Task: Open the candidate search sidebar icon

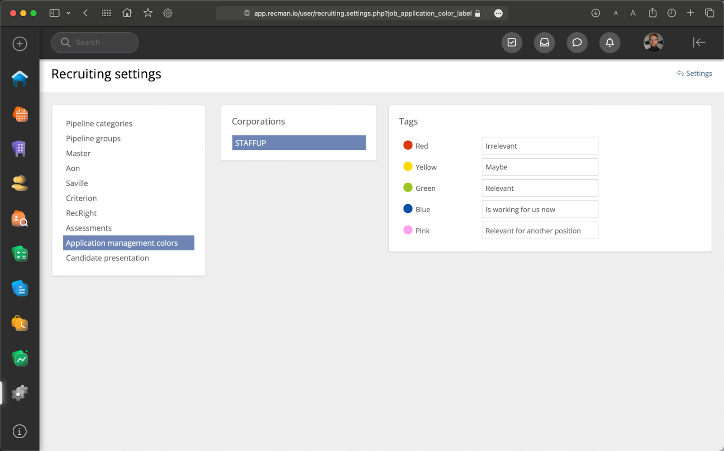Action: pyautogui.click(x=19, y=219)
